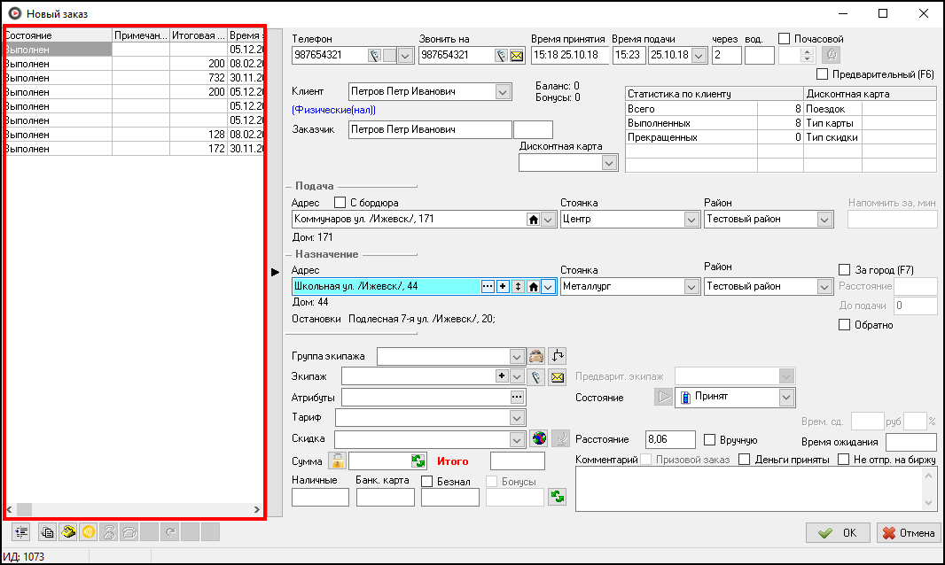Click the orange speaker sound icon
The height and width of the screenshot is (565, 945).
coord(88,532)
